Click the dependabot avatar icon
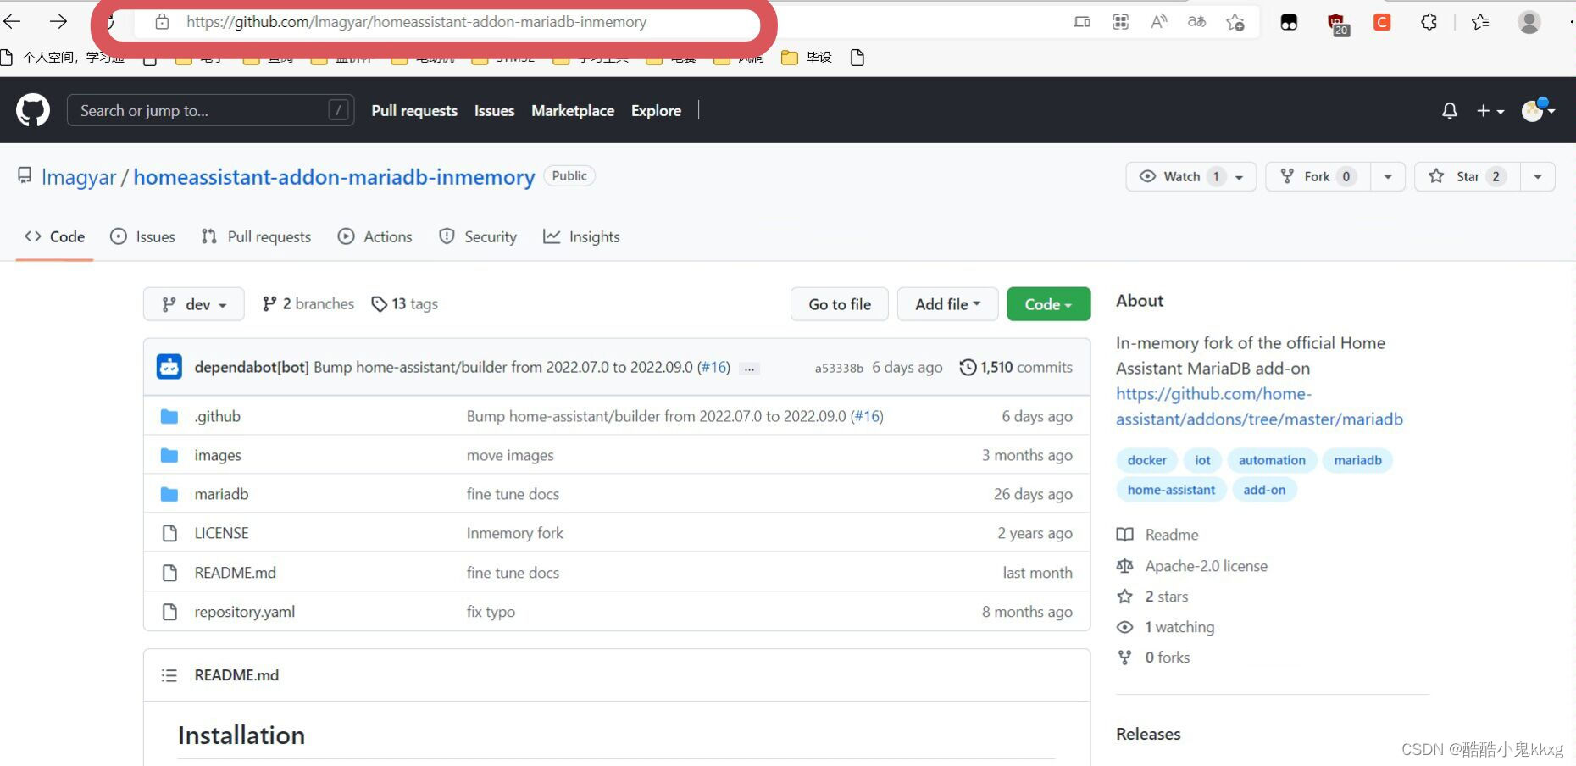Image resolution: width=1576 pixels, height=766 pixels. pos(169,367)
